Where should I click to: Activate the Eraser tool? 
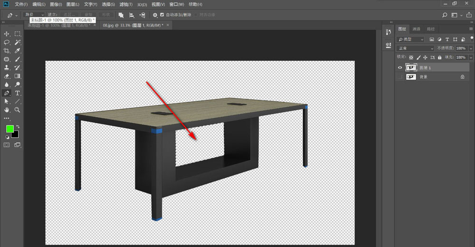coord(7,76)
